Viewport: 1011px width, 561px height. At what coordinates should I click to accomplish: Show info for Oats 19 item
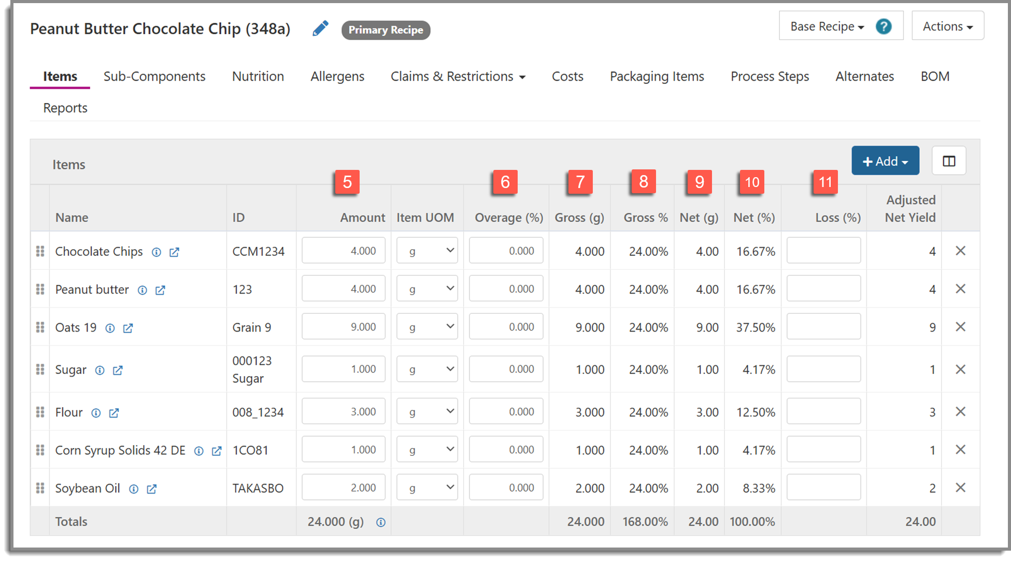click(x=110, y=328)
